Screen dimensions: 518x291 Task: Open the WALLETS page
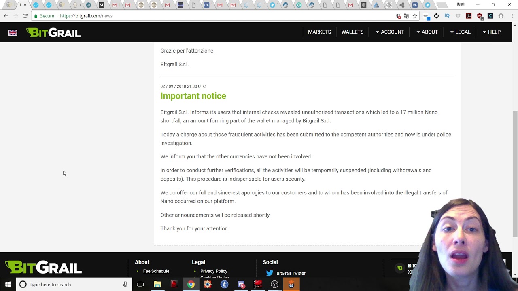pyautogui.click(x=352, y=32)
